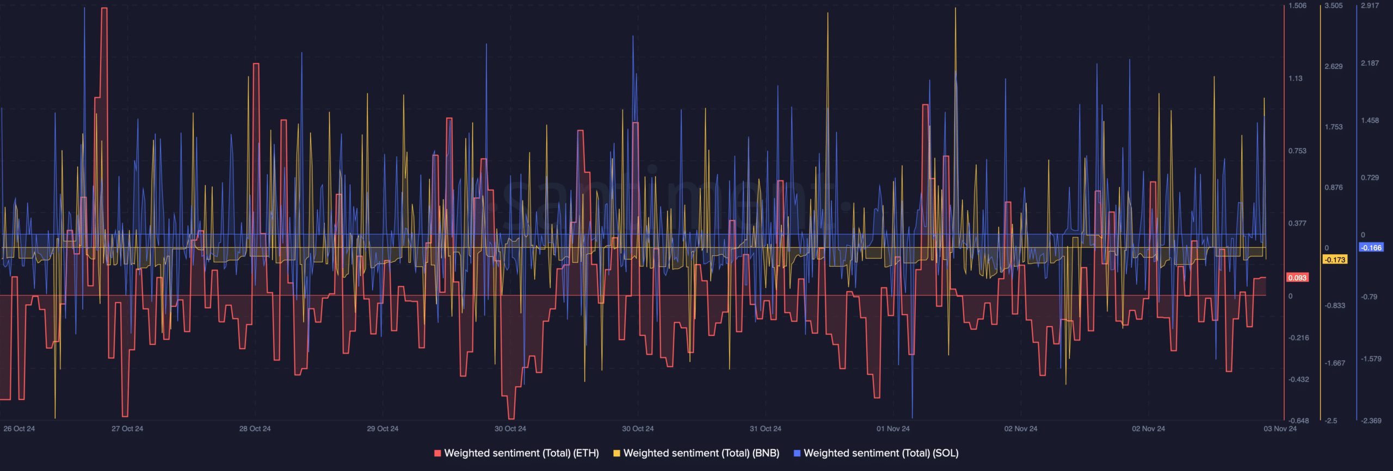This screenshot has width=1393, height=471.
Task: Click the -2.5 axis value
Action: click(1331, 421)
